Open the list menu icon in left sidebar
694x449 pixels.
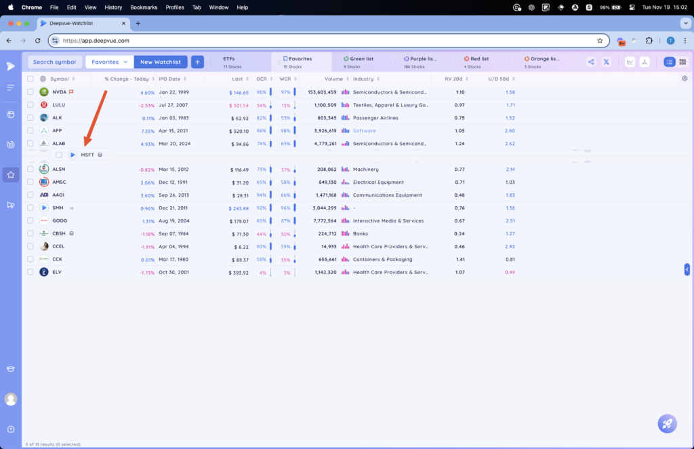(11, 87)
